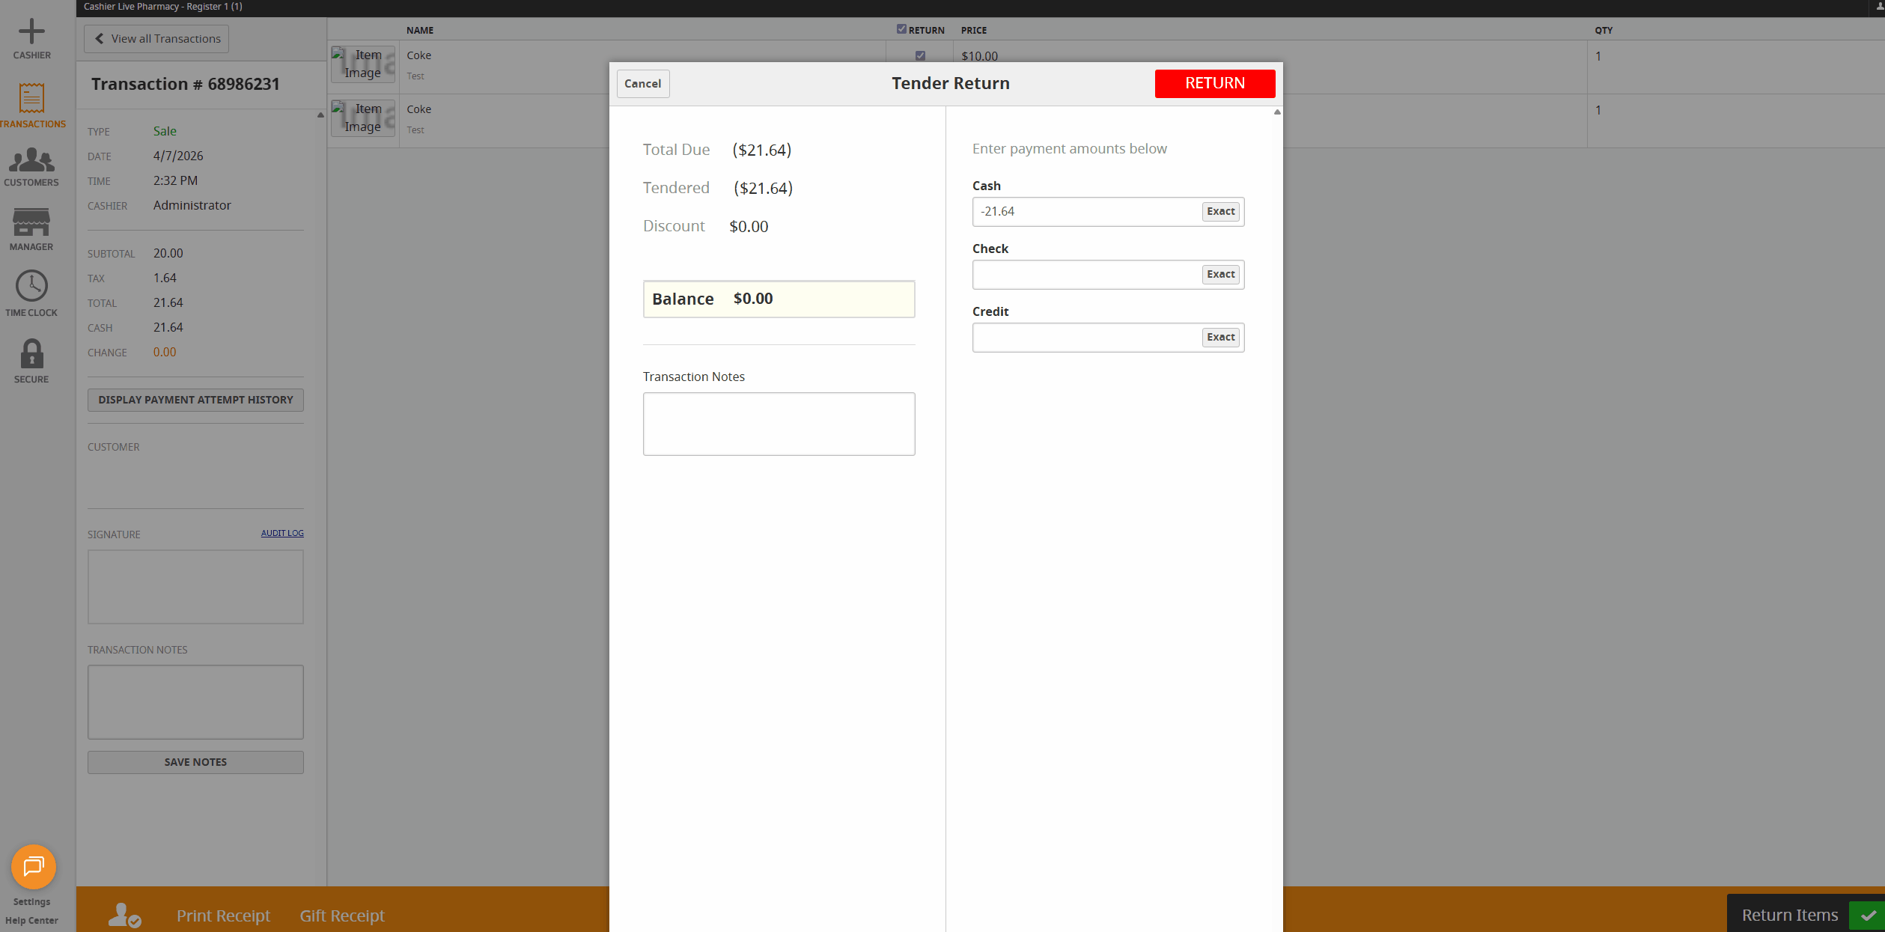Click the Secure padlock icon

click(31, 353)
